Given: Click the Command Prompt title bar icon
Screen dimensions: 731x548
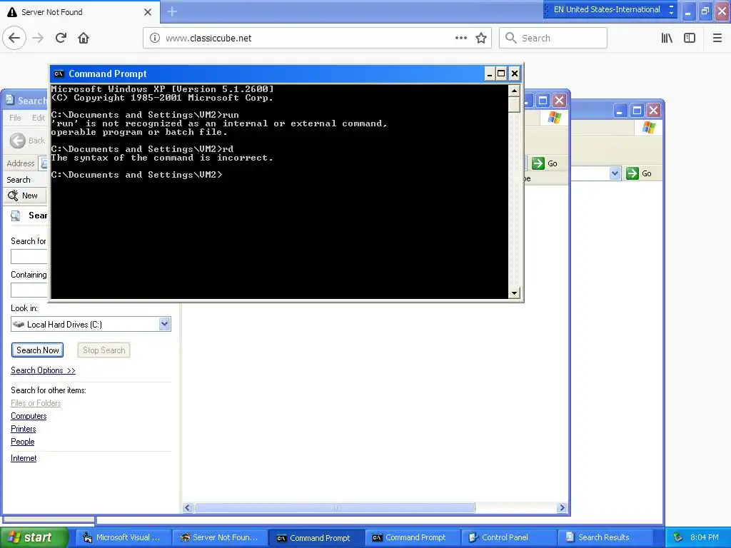Looking at the screenshot, I should point(59,73).
